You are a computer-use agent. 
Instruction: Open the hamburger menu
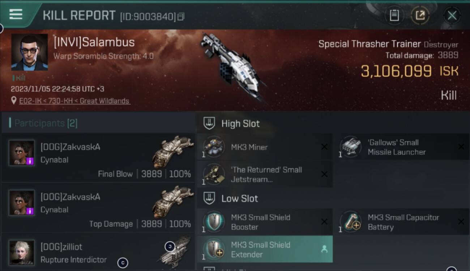pyautogui.click(x=16, y=14)
